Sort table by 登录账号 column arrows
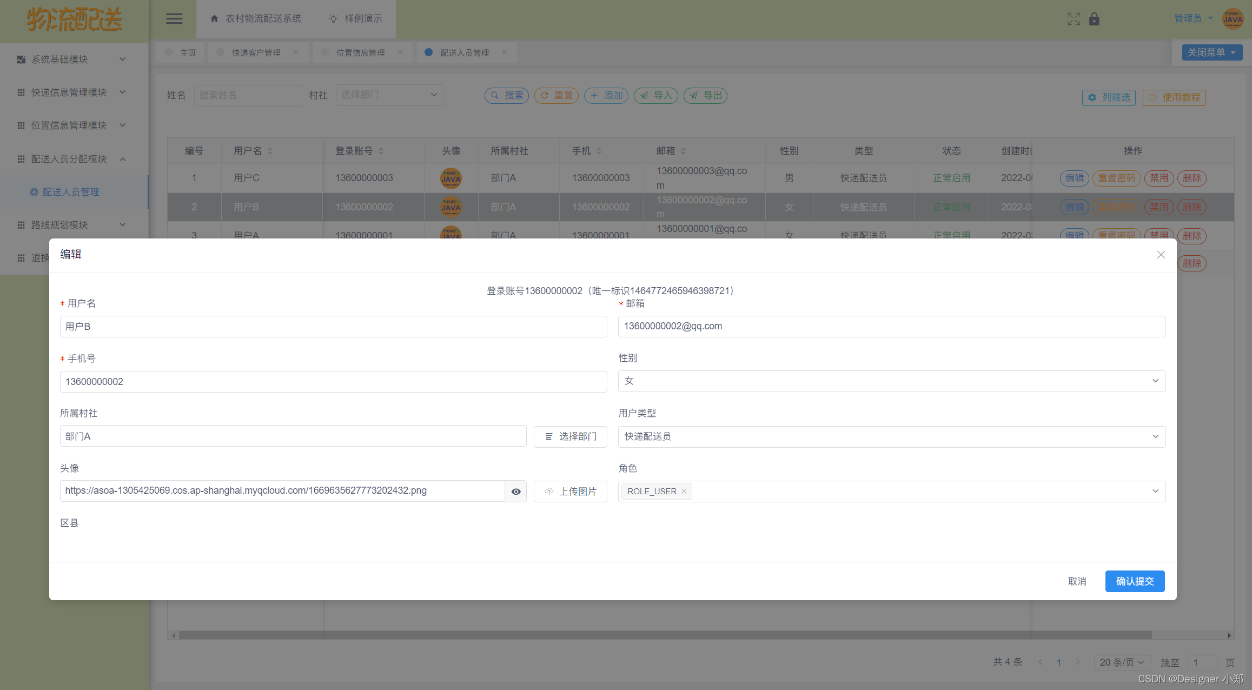 pyautogui.click(x=381, y=151)
